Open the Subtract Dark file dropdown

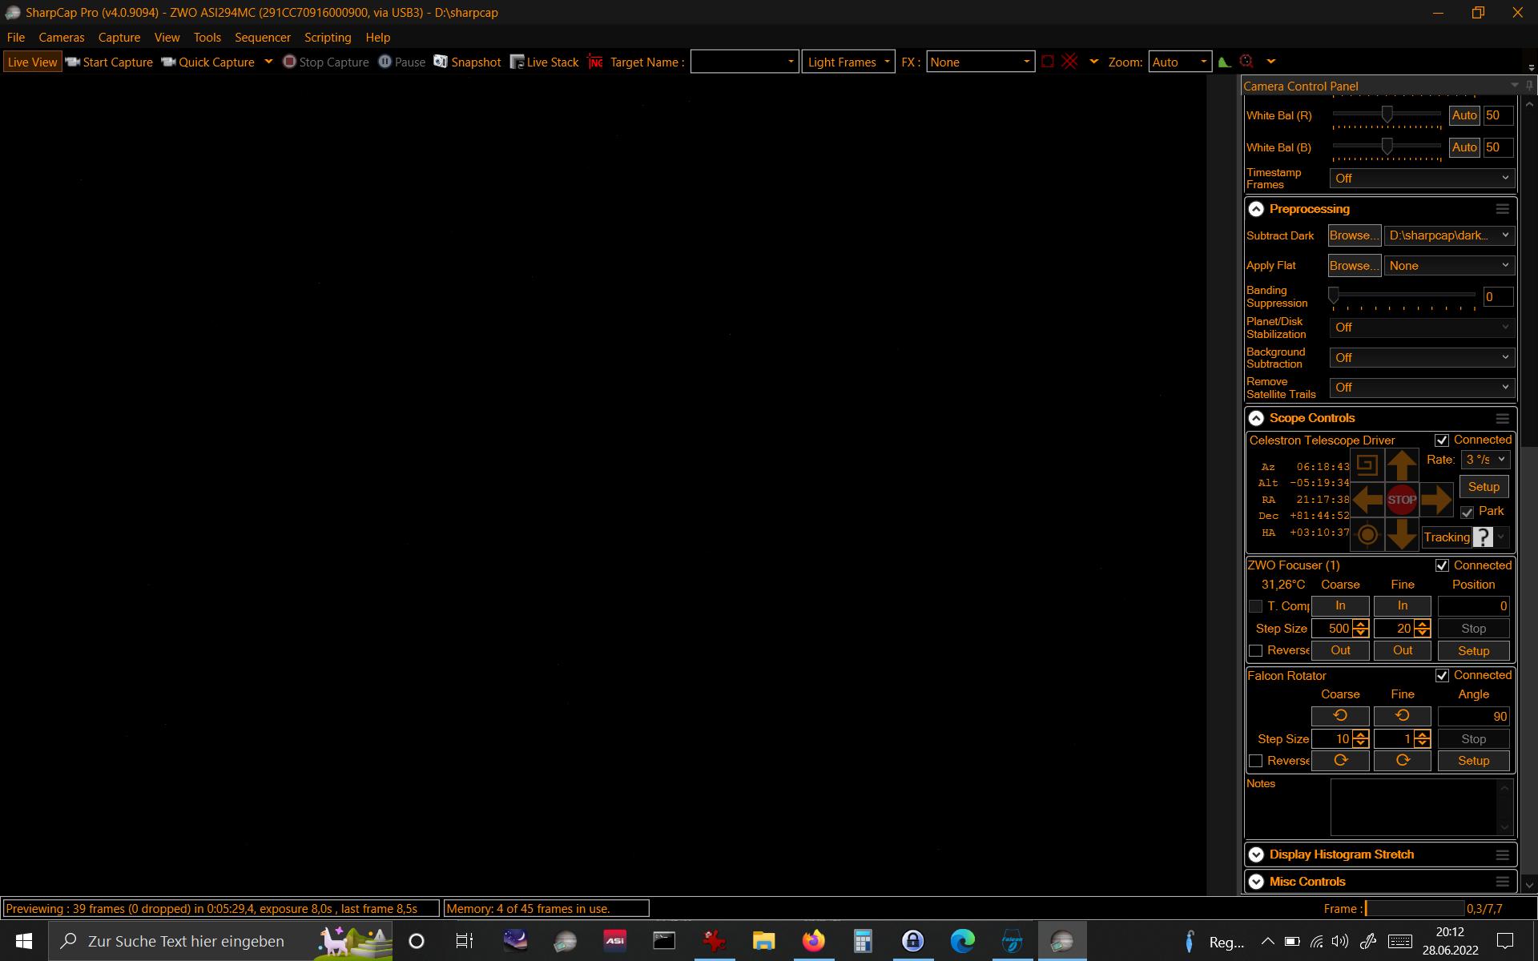point(1449,235)
